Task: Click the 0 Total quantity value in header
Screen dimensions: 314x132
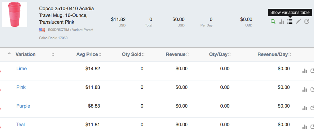Action: (x=151, y=20)
